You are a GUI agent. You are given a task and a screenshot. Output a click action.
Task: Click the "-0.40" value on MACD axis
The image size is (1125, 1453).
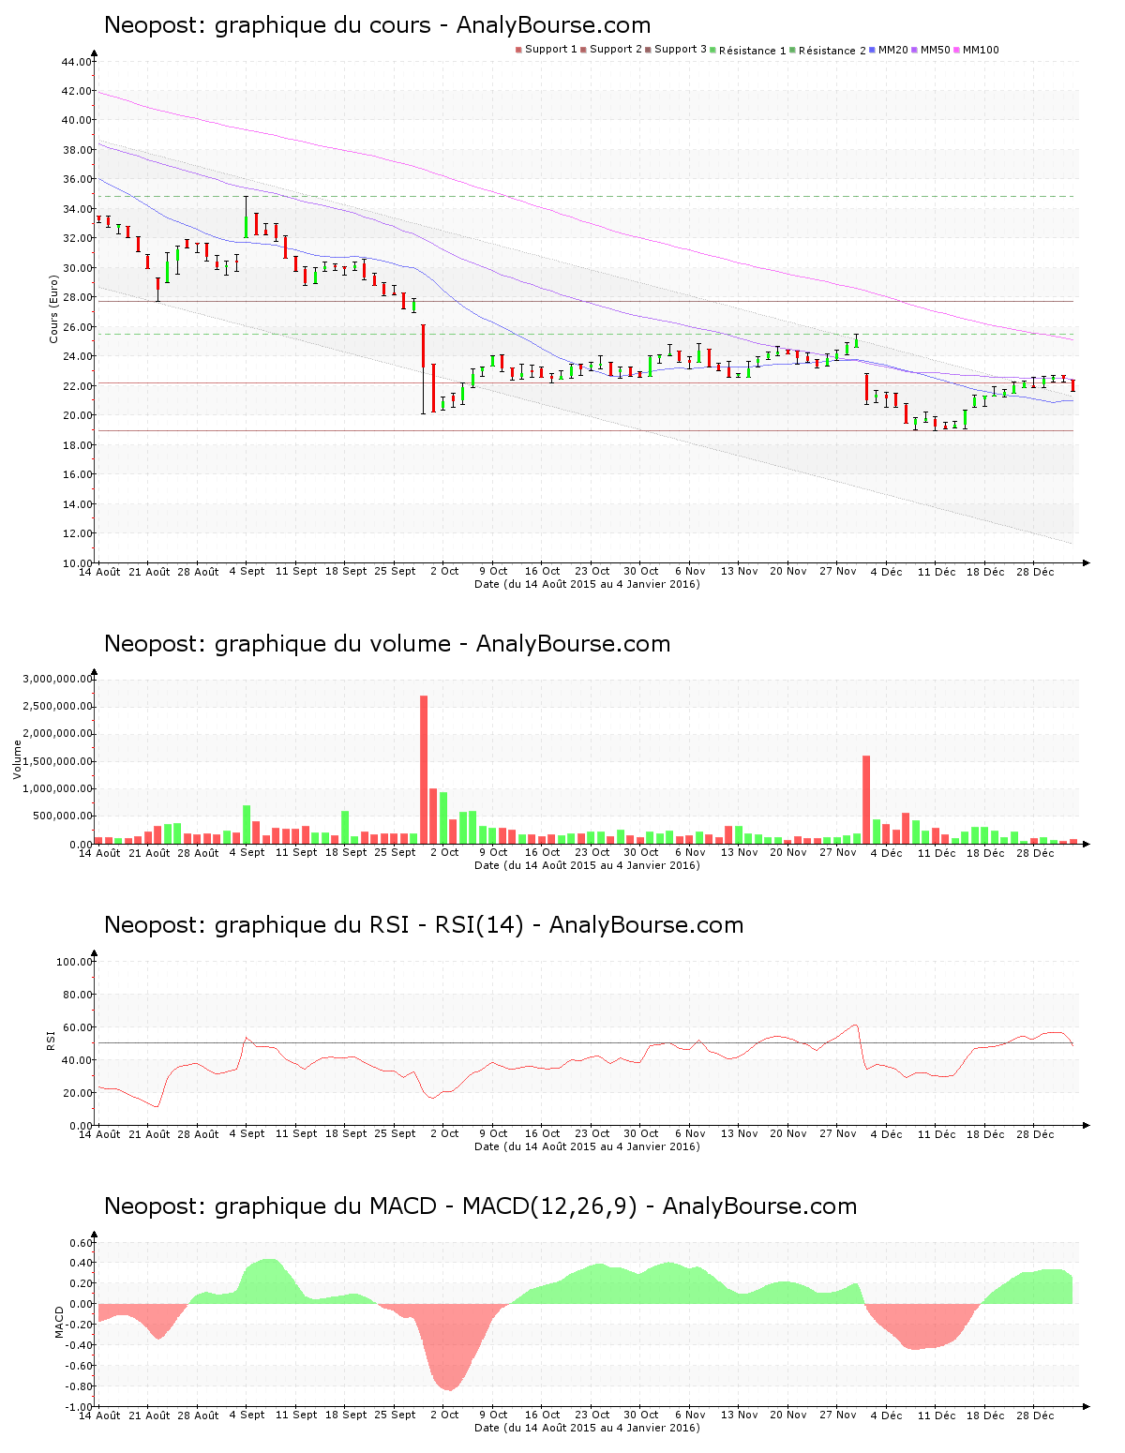click(80, 1344)
